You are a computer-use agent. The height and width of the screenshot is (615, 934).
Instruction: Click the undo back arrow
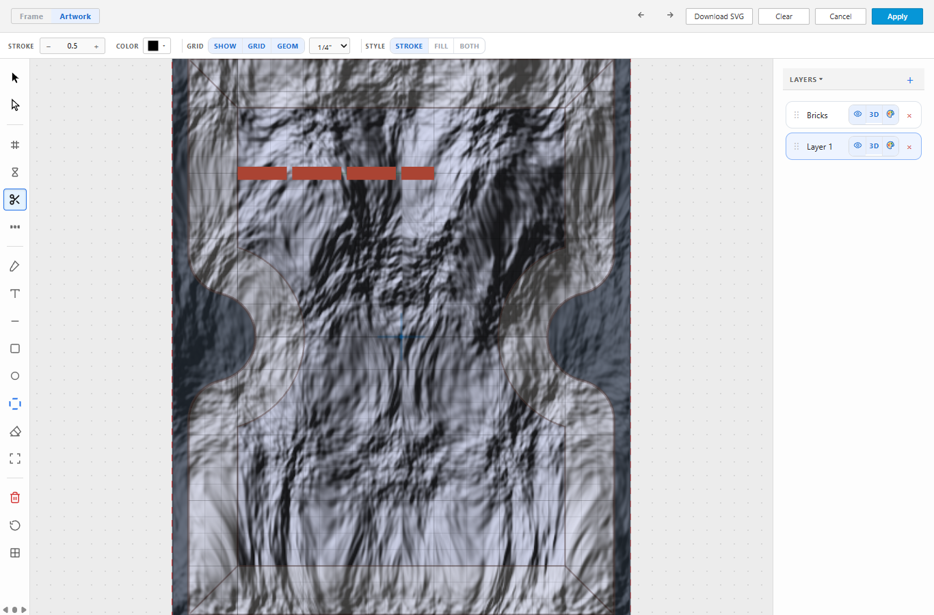(x=641, y=15)
